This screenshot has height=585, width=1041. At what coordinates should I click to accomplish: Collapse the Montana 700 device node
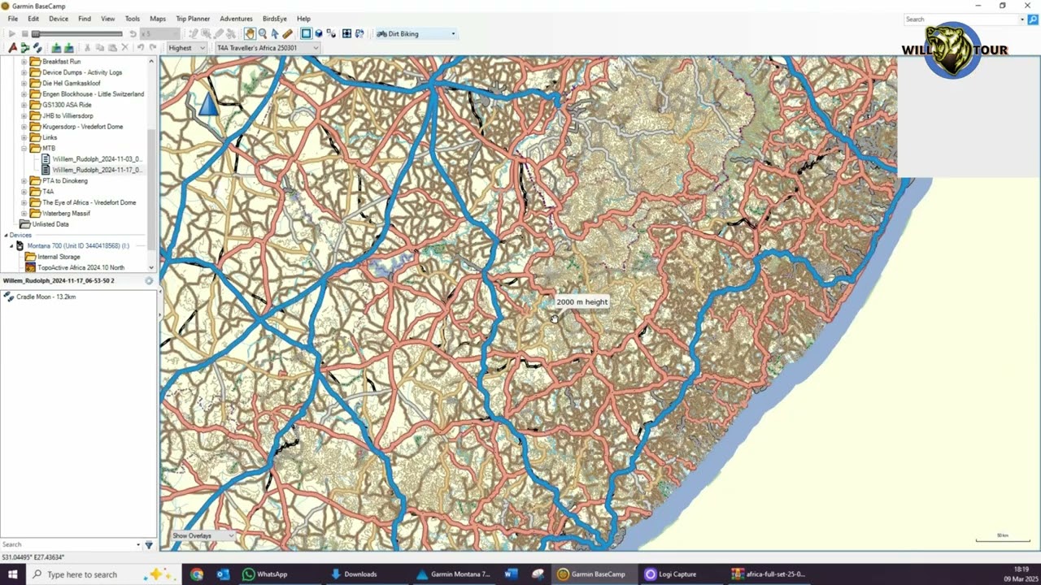pos(11,245)
